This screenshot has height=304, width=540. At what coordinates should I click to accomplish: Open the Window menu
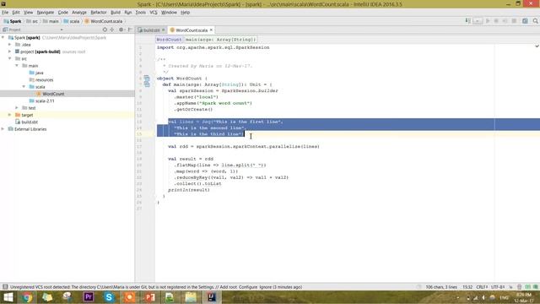pyautogui.click(x=169, y=13)
